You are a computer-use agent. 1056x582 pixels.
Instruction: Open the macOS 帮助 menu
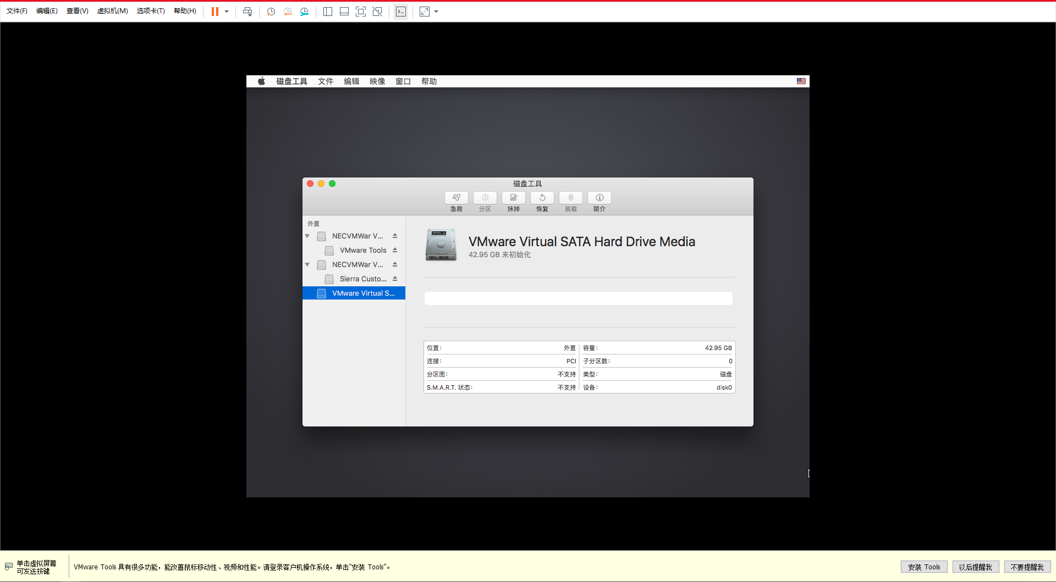429,81
